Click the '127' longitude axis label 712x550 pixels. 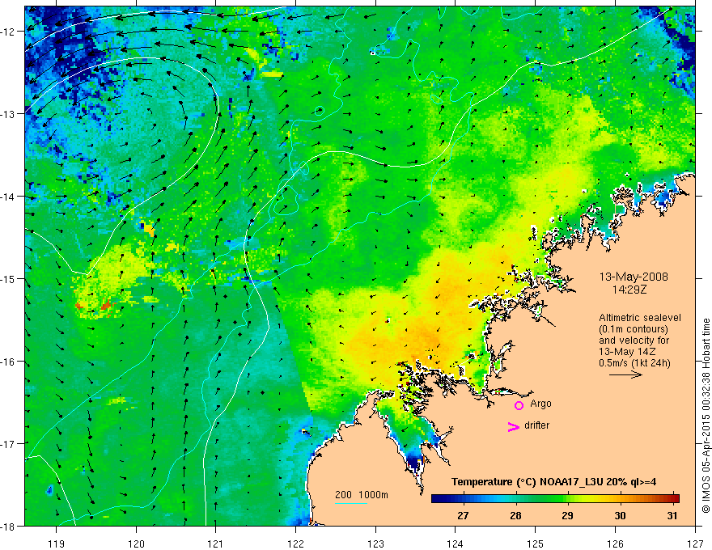(x=695, y=544)
